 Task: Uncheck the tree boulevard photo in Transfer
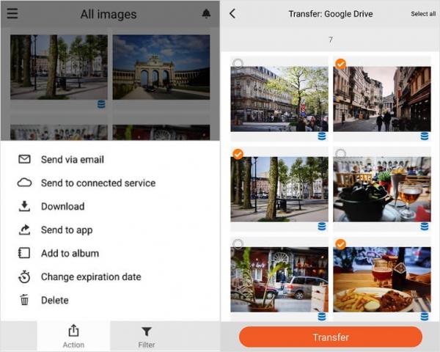tap(238, 154)
